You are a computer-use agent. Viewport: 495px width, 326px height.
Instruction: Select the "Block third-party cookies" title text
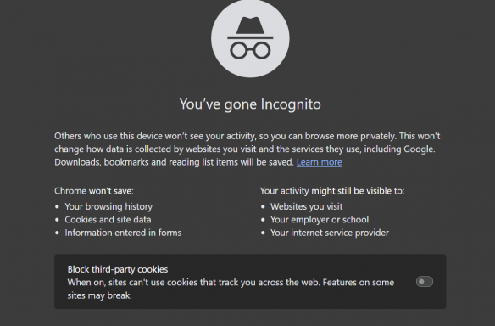118,269
